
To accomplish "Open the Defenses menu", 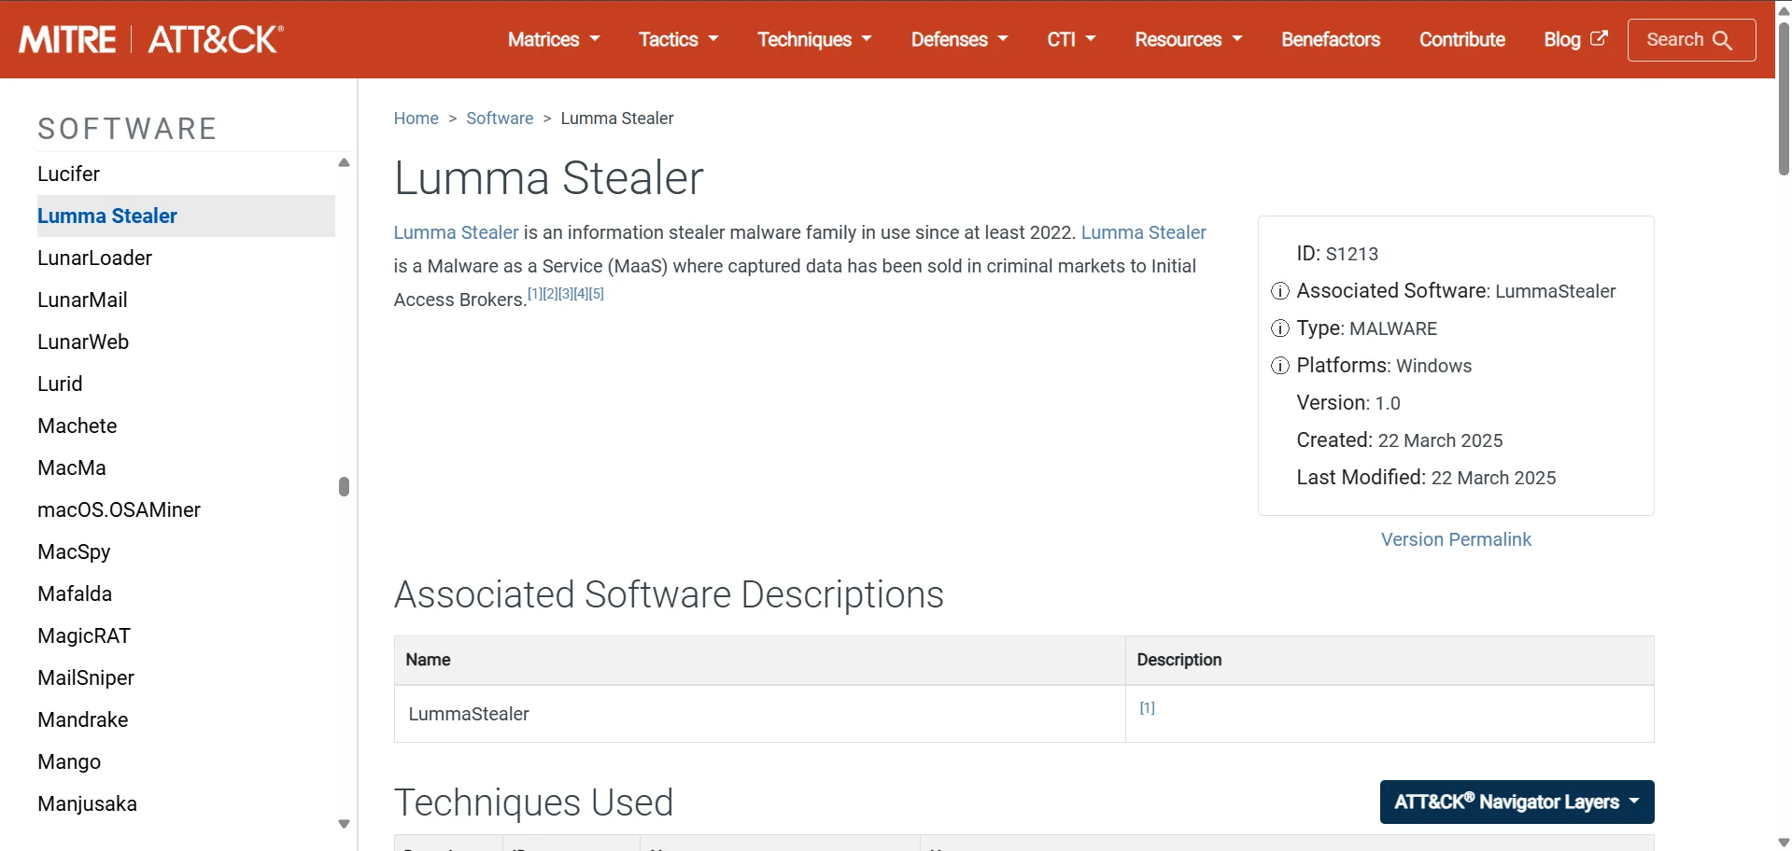I will pyautogui.click(x=959, y=39).
